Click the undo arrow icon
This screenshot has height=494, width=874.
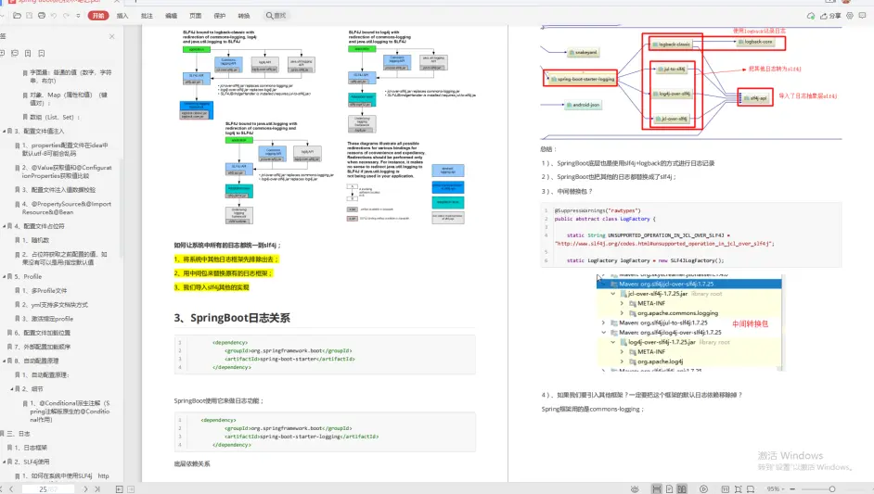[54, 16]
